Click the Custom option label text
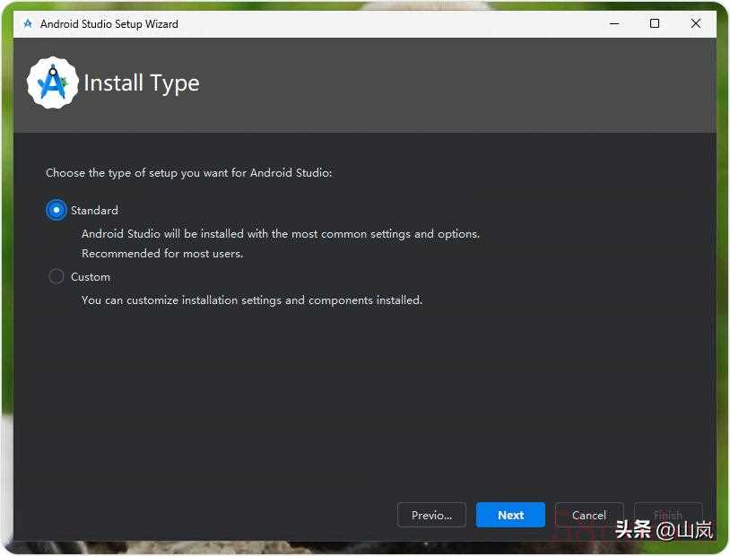The image size is (730, 556). pyautogui.click(x=91, y=277)
